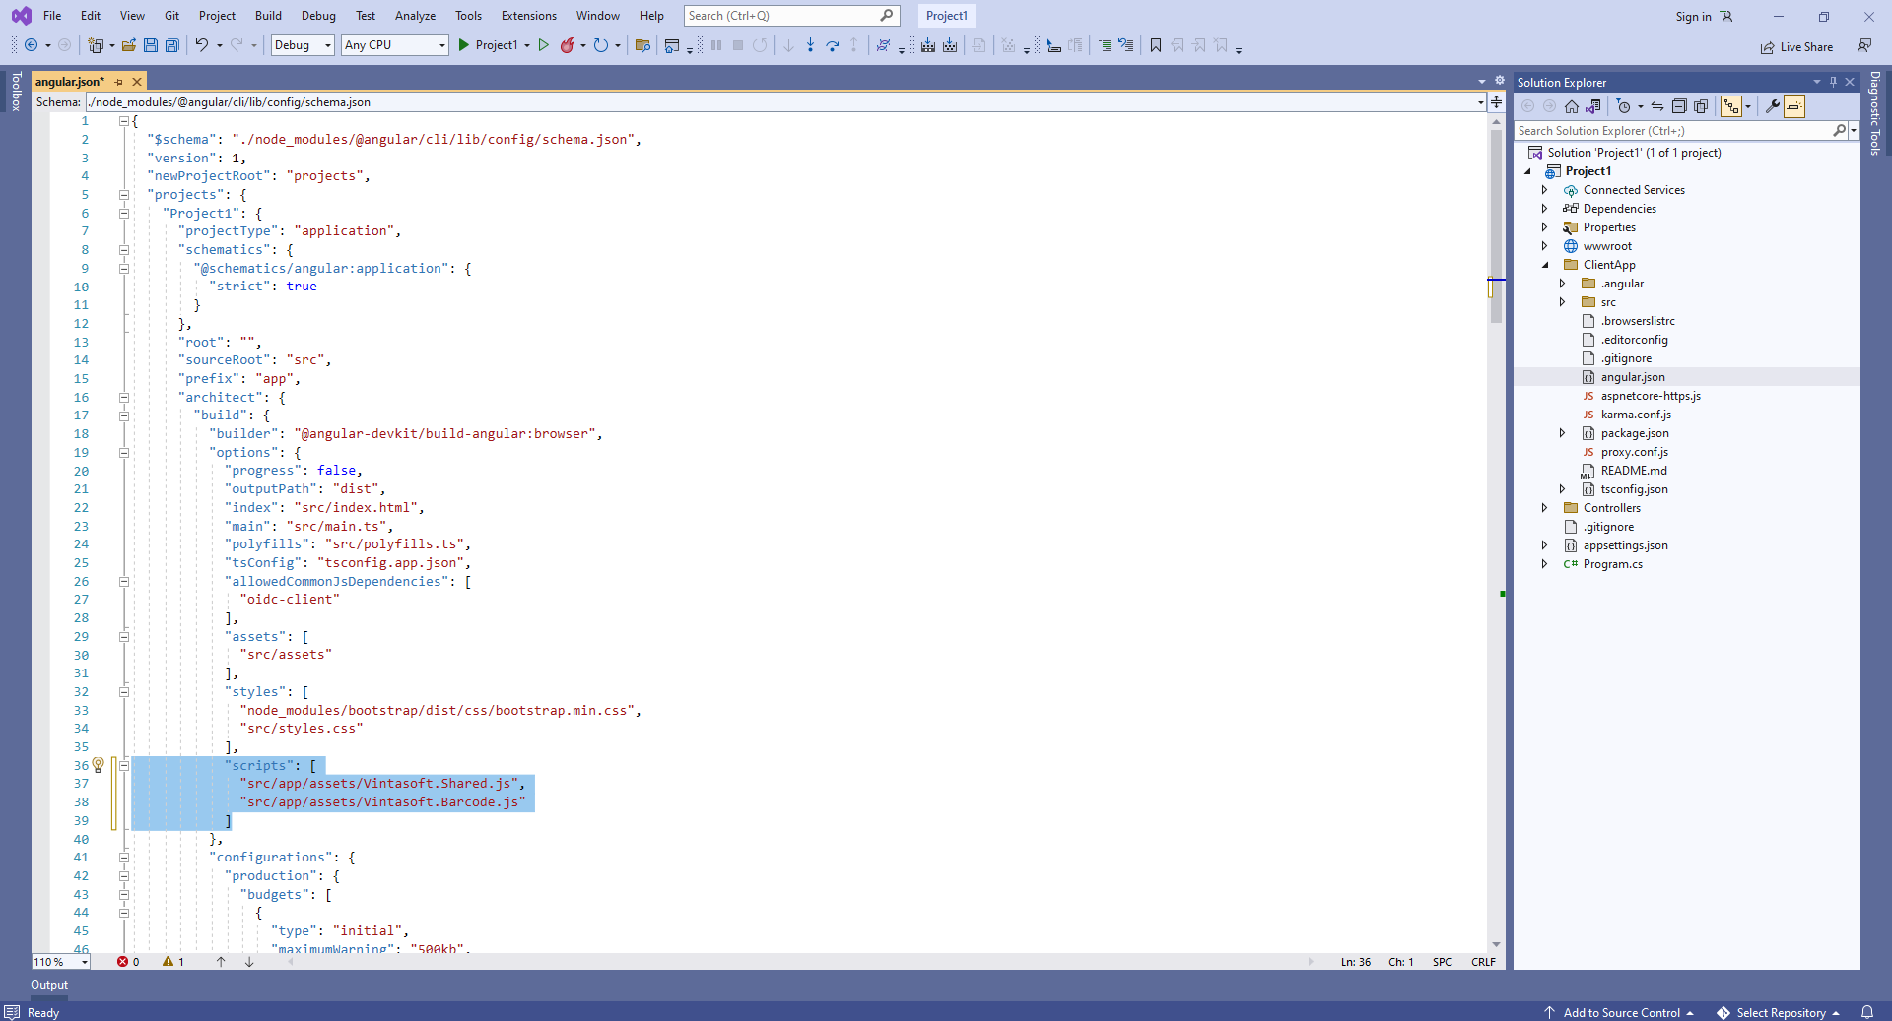This screenshot has width=1892, height=1021.
Task: Click the lightbulb quick actions icon
Action: pyautogui.click(x=99, y=765)
